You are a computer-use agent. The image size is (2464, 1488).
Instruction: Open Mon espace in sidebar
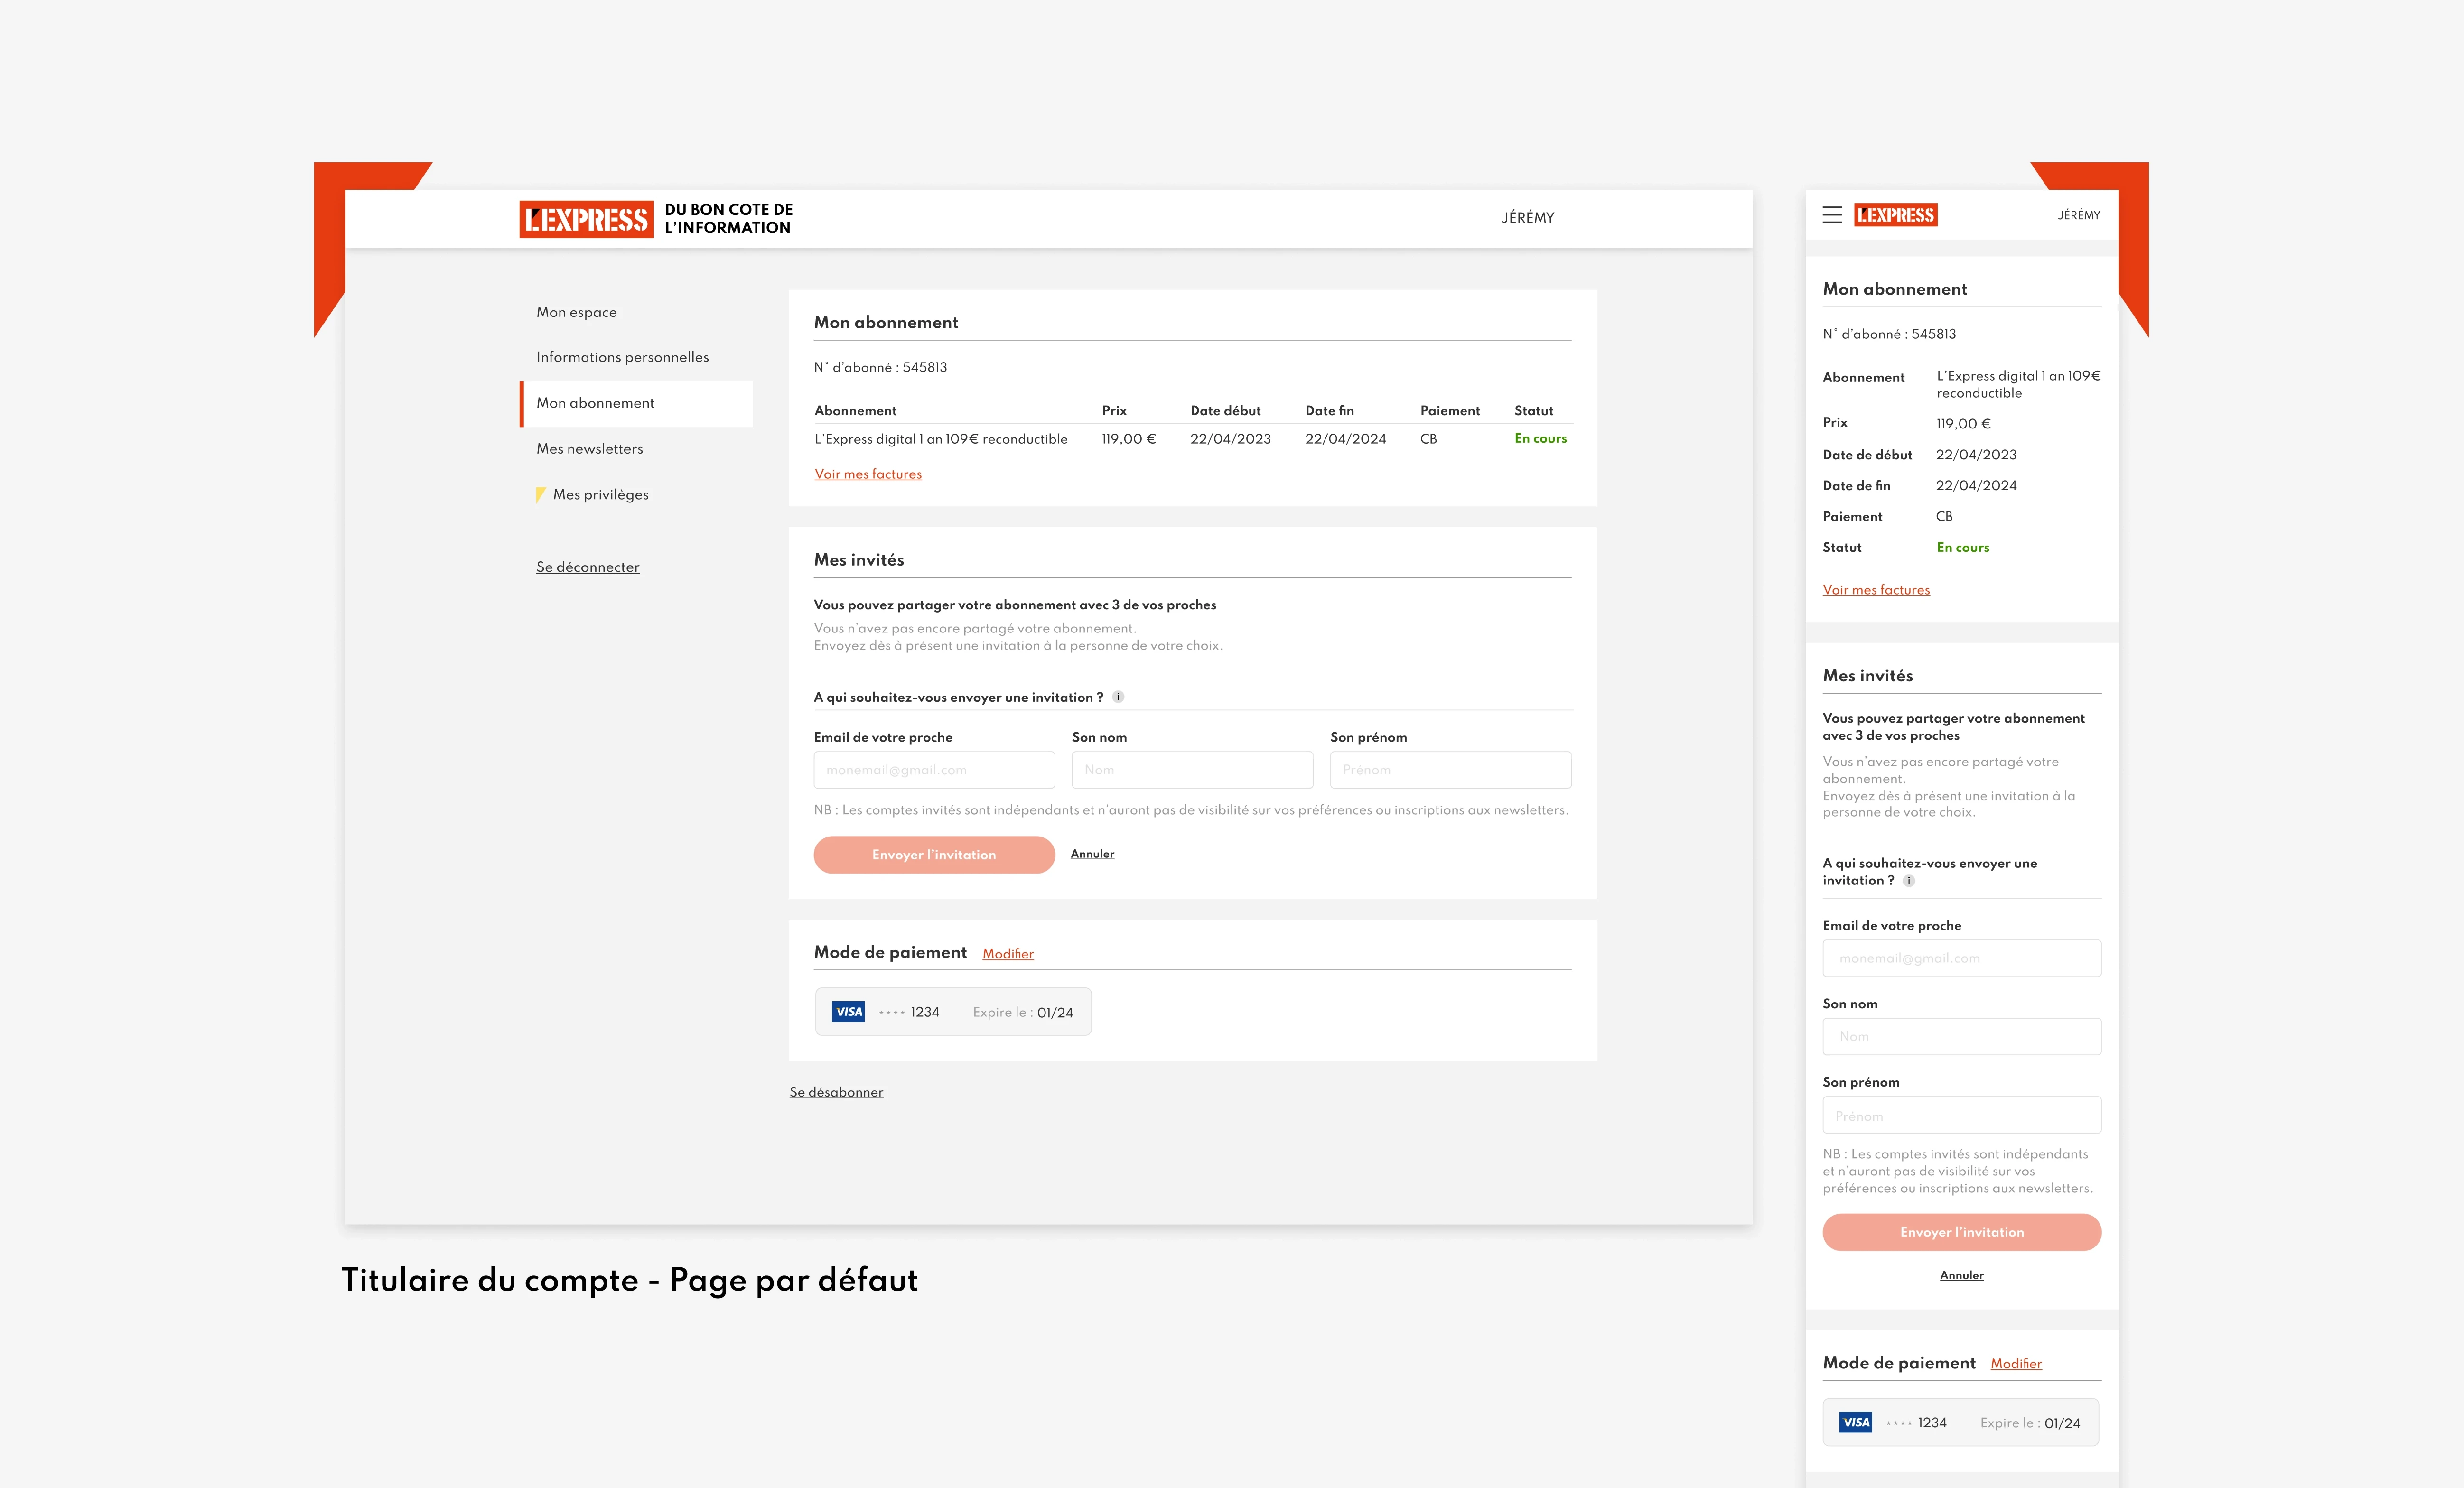click(x=576, y=312)
